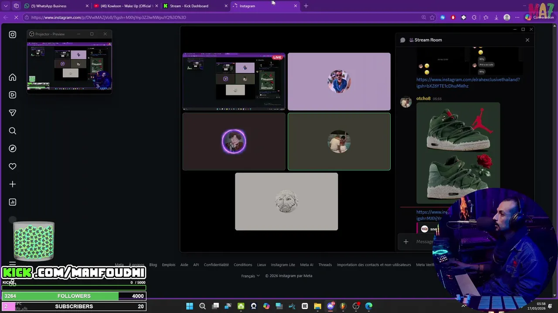Open Meta AI footer link
This screenshot has width=558, height=313.
pyautogui.click(x=306, y=265)
